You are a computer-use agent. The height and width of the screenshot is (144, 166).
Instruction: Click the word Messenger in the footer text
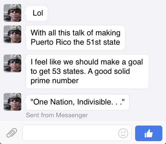point(72,115)
